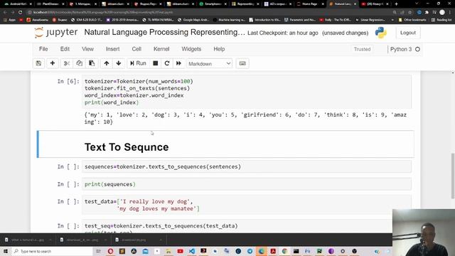Click the word_index output text
This screenshot has height=256, width=455.
pyautogui.click(x=245, y=118)
